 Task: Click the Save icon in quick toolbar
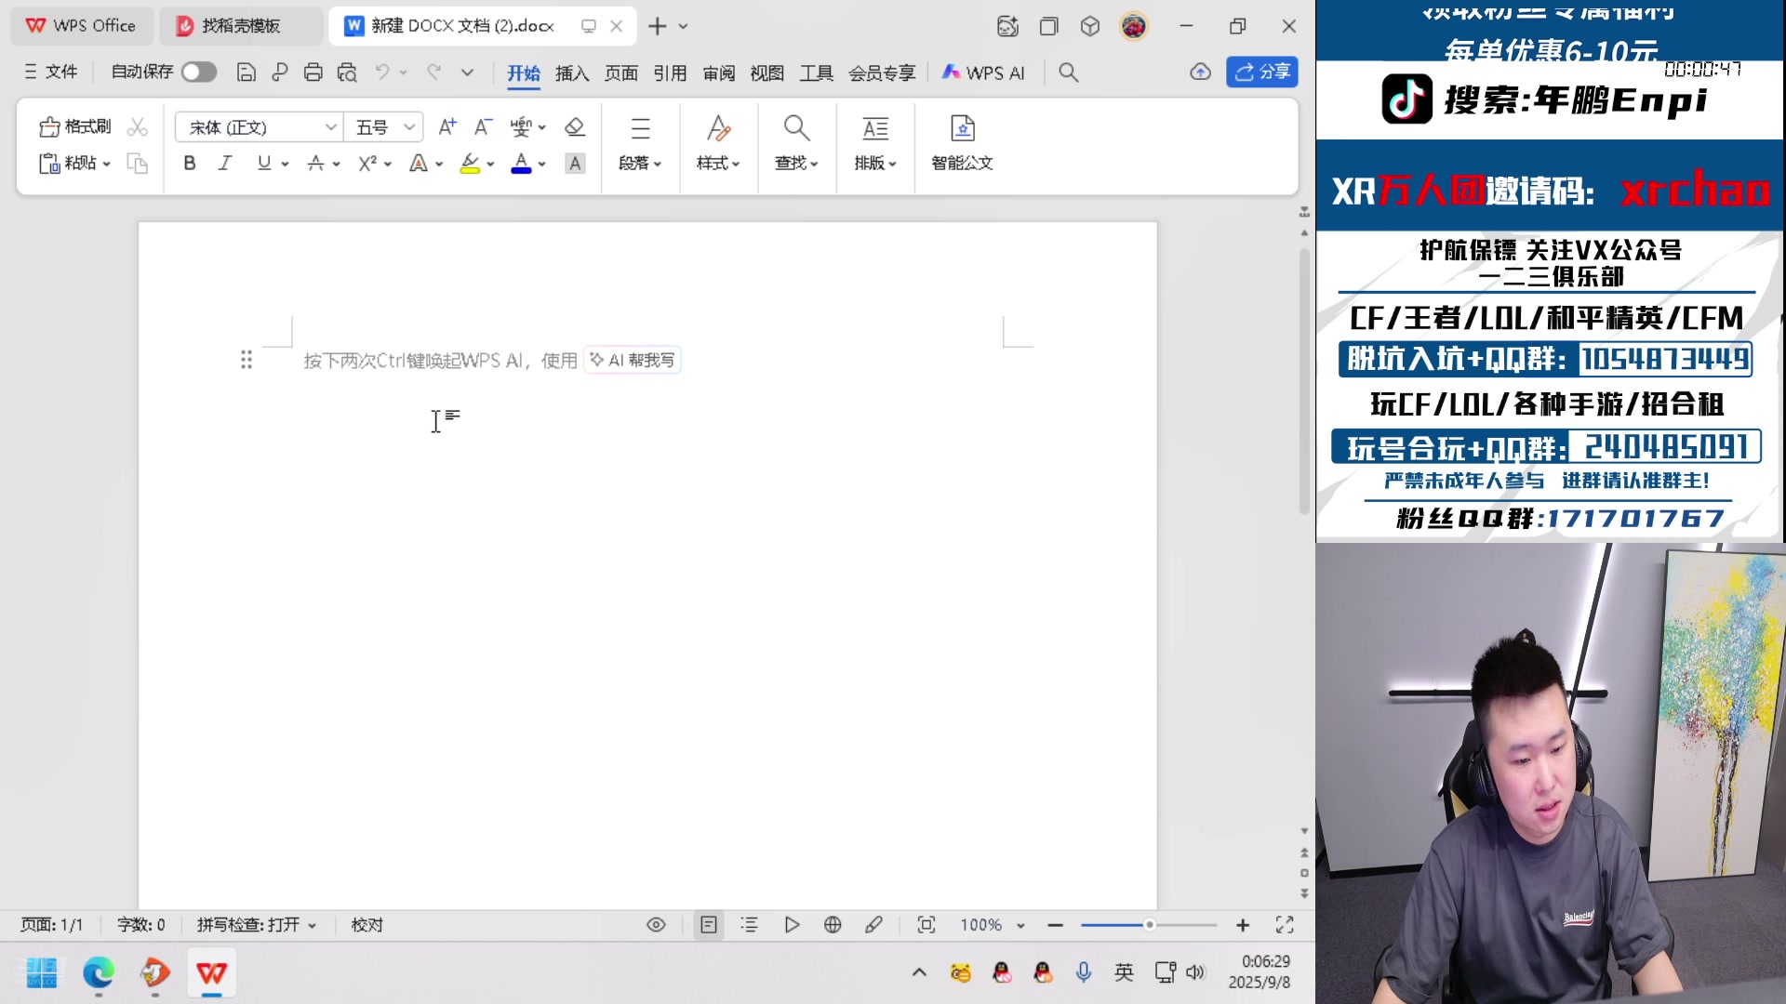[x=246, y=73]
